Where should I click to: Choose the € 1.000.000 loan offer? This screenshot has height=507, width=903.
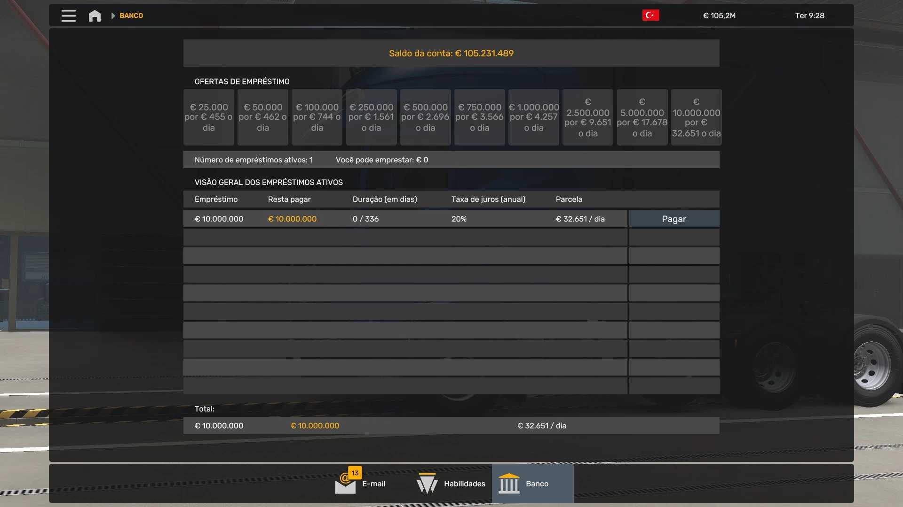click(533, 117)
